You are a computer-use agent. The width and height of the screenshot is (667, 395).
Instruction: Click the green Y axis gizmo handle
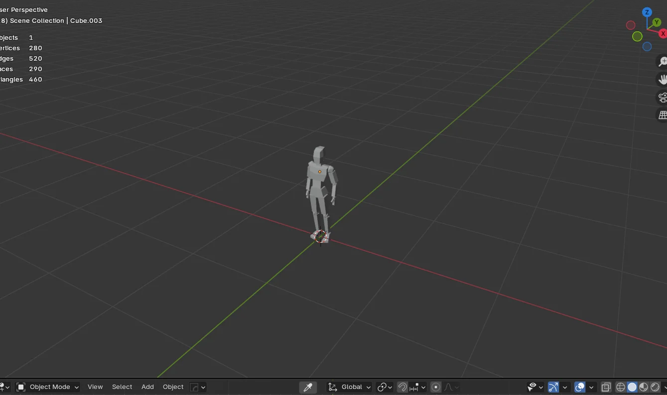click(657, 22)
